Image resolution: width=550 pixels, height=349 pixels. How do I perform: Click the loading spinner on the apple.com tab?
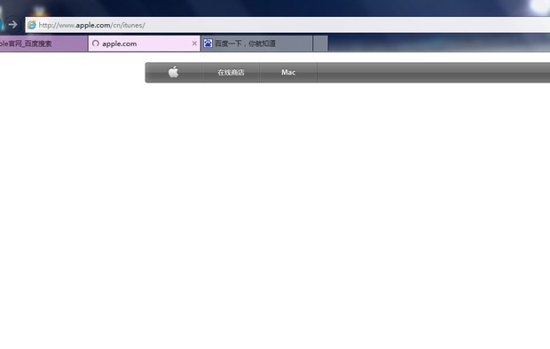(96, 44)
